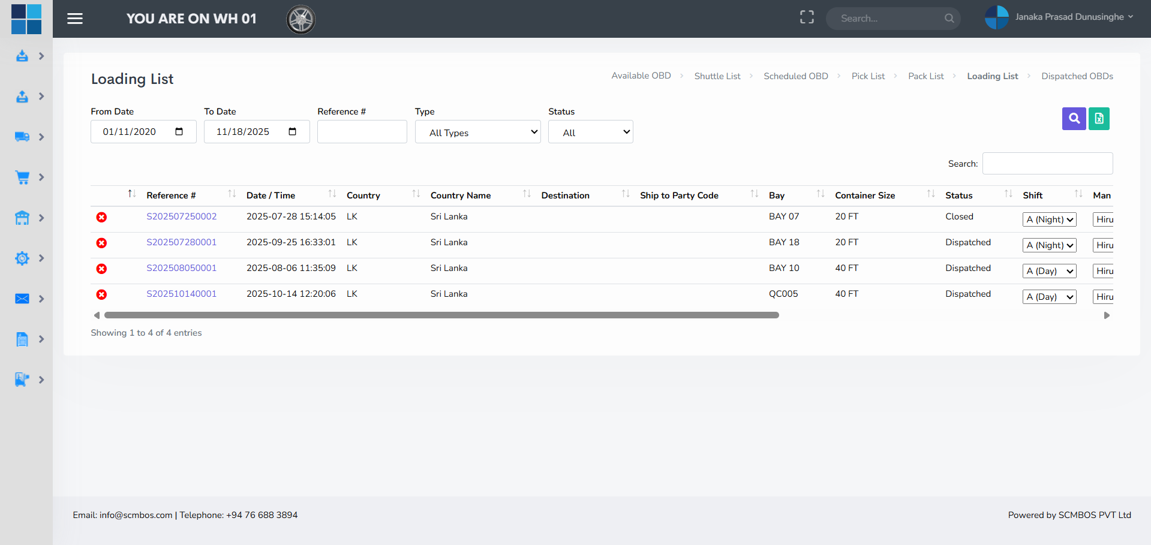Go to Available OBD tab

point(641,76)
